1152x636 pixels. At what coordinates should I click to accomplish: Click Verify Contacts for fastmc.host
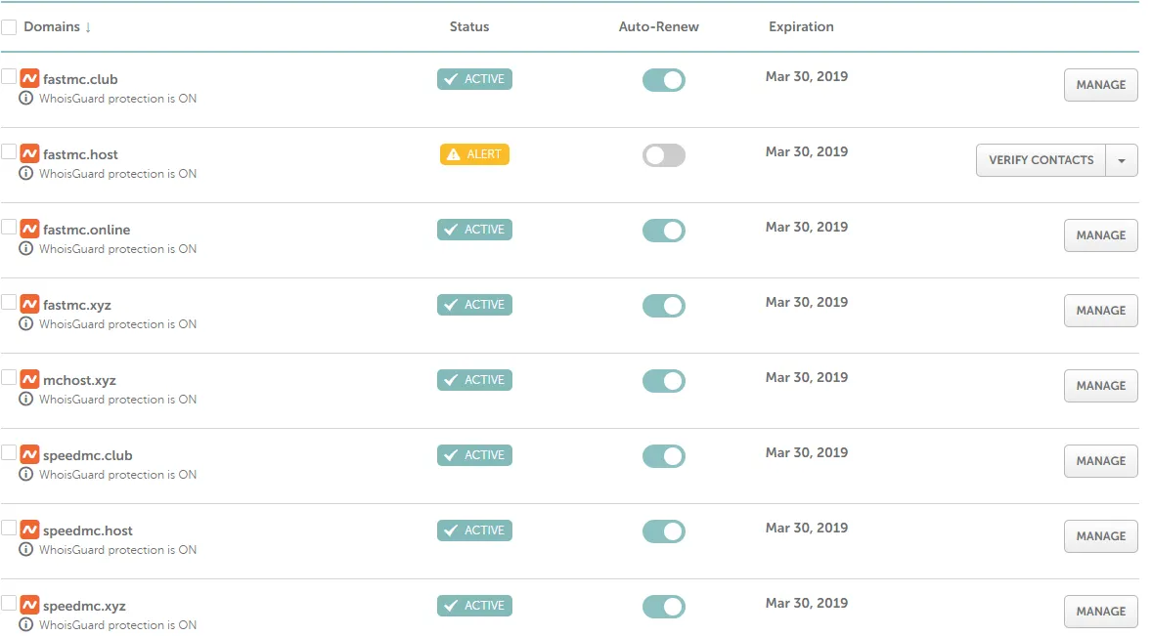[x=1041, y=160]
